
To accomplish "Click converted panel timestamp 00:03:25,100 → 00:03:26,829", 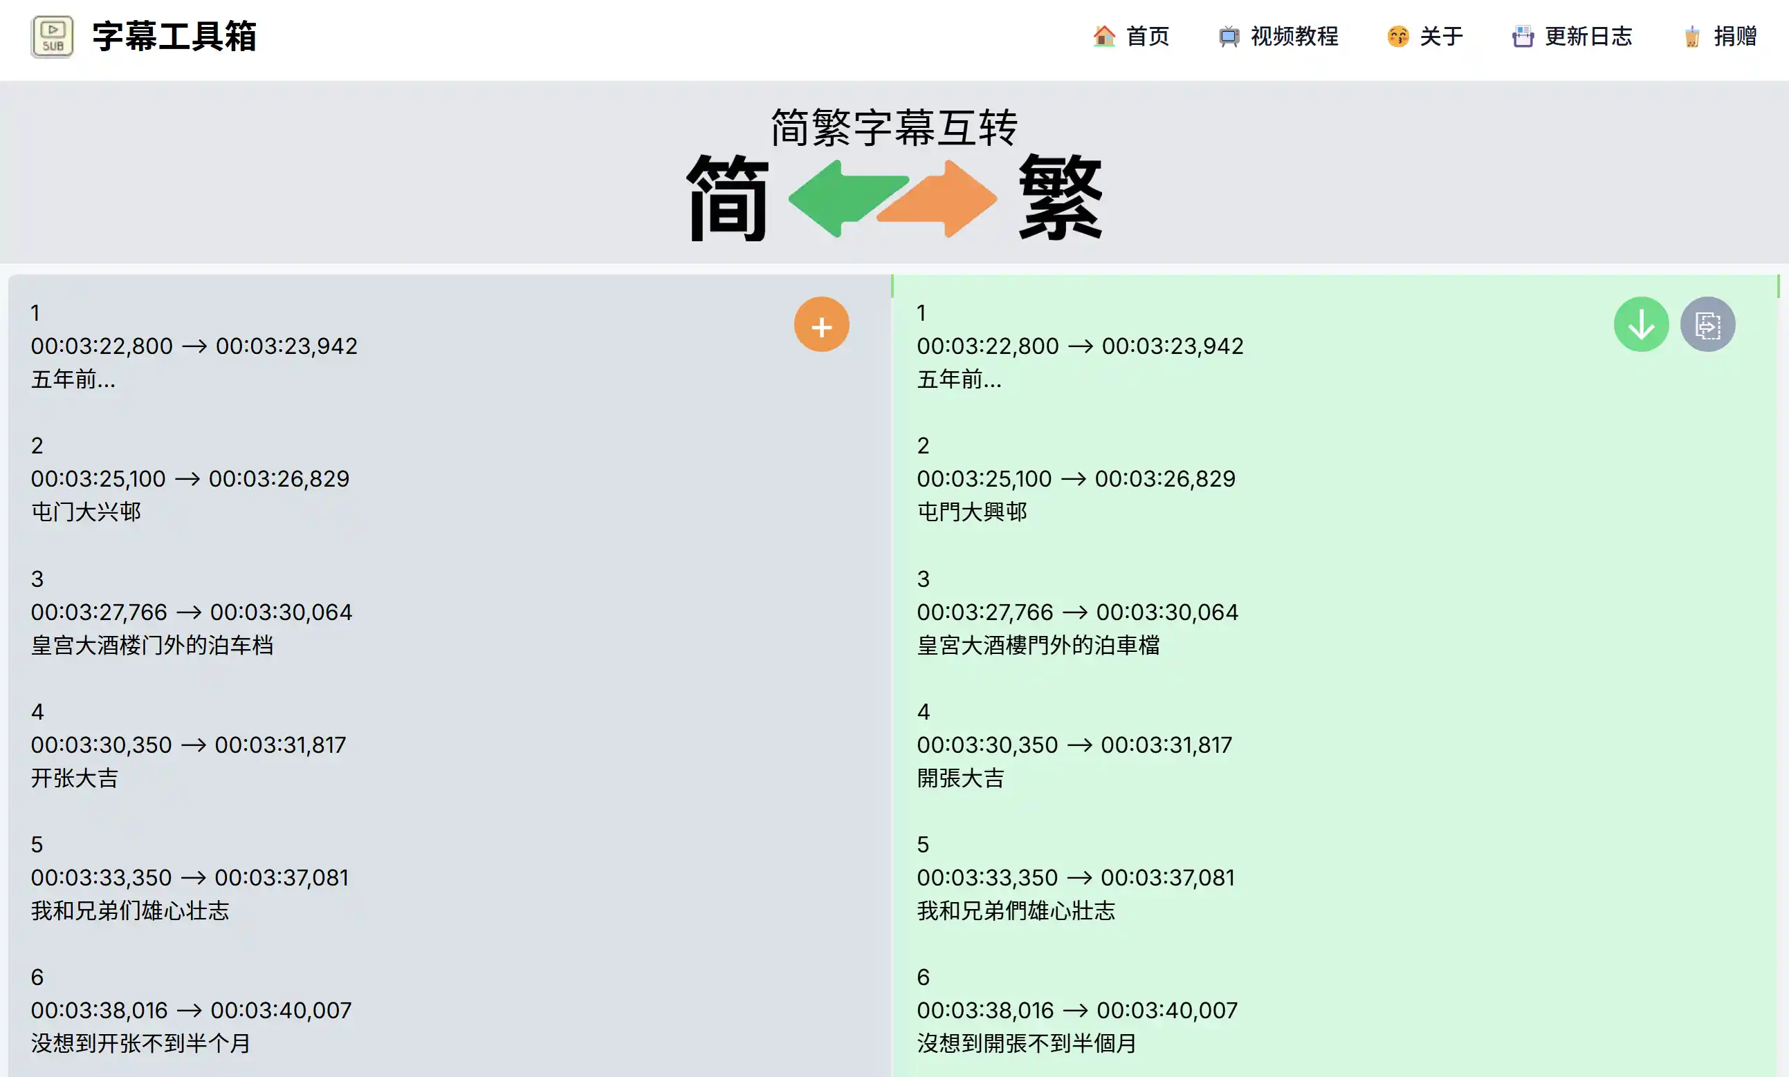I will point(1076,479).
